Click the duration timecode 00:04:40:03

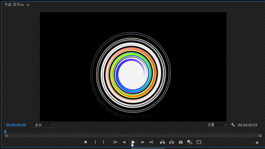tap(248, 125)
